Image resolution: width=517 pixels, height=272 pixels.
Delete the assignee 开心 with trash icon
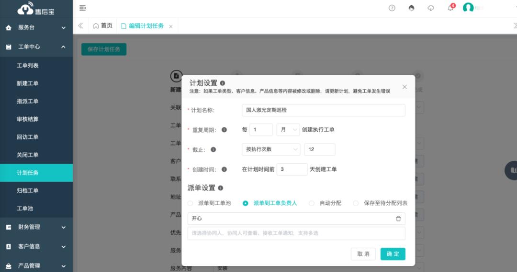point(398,219)
